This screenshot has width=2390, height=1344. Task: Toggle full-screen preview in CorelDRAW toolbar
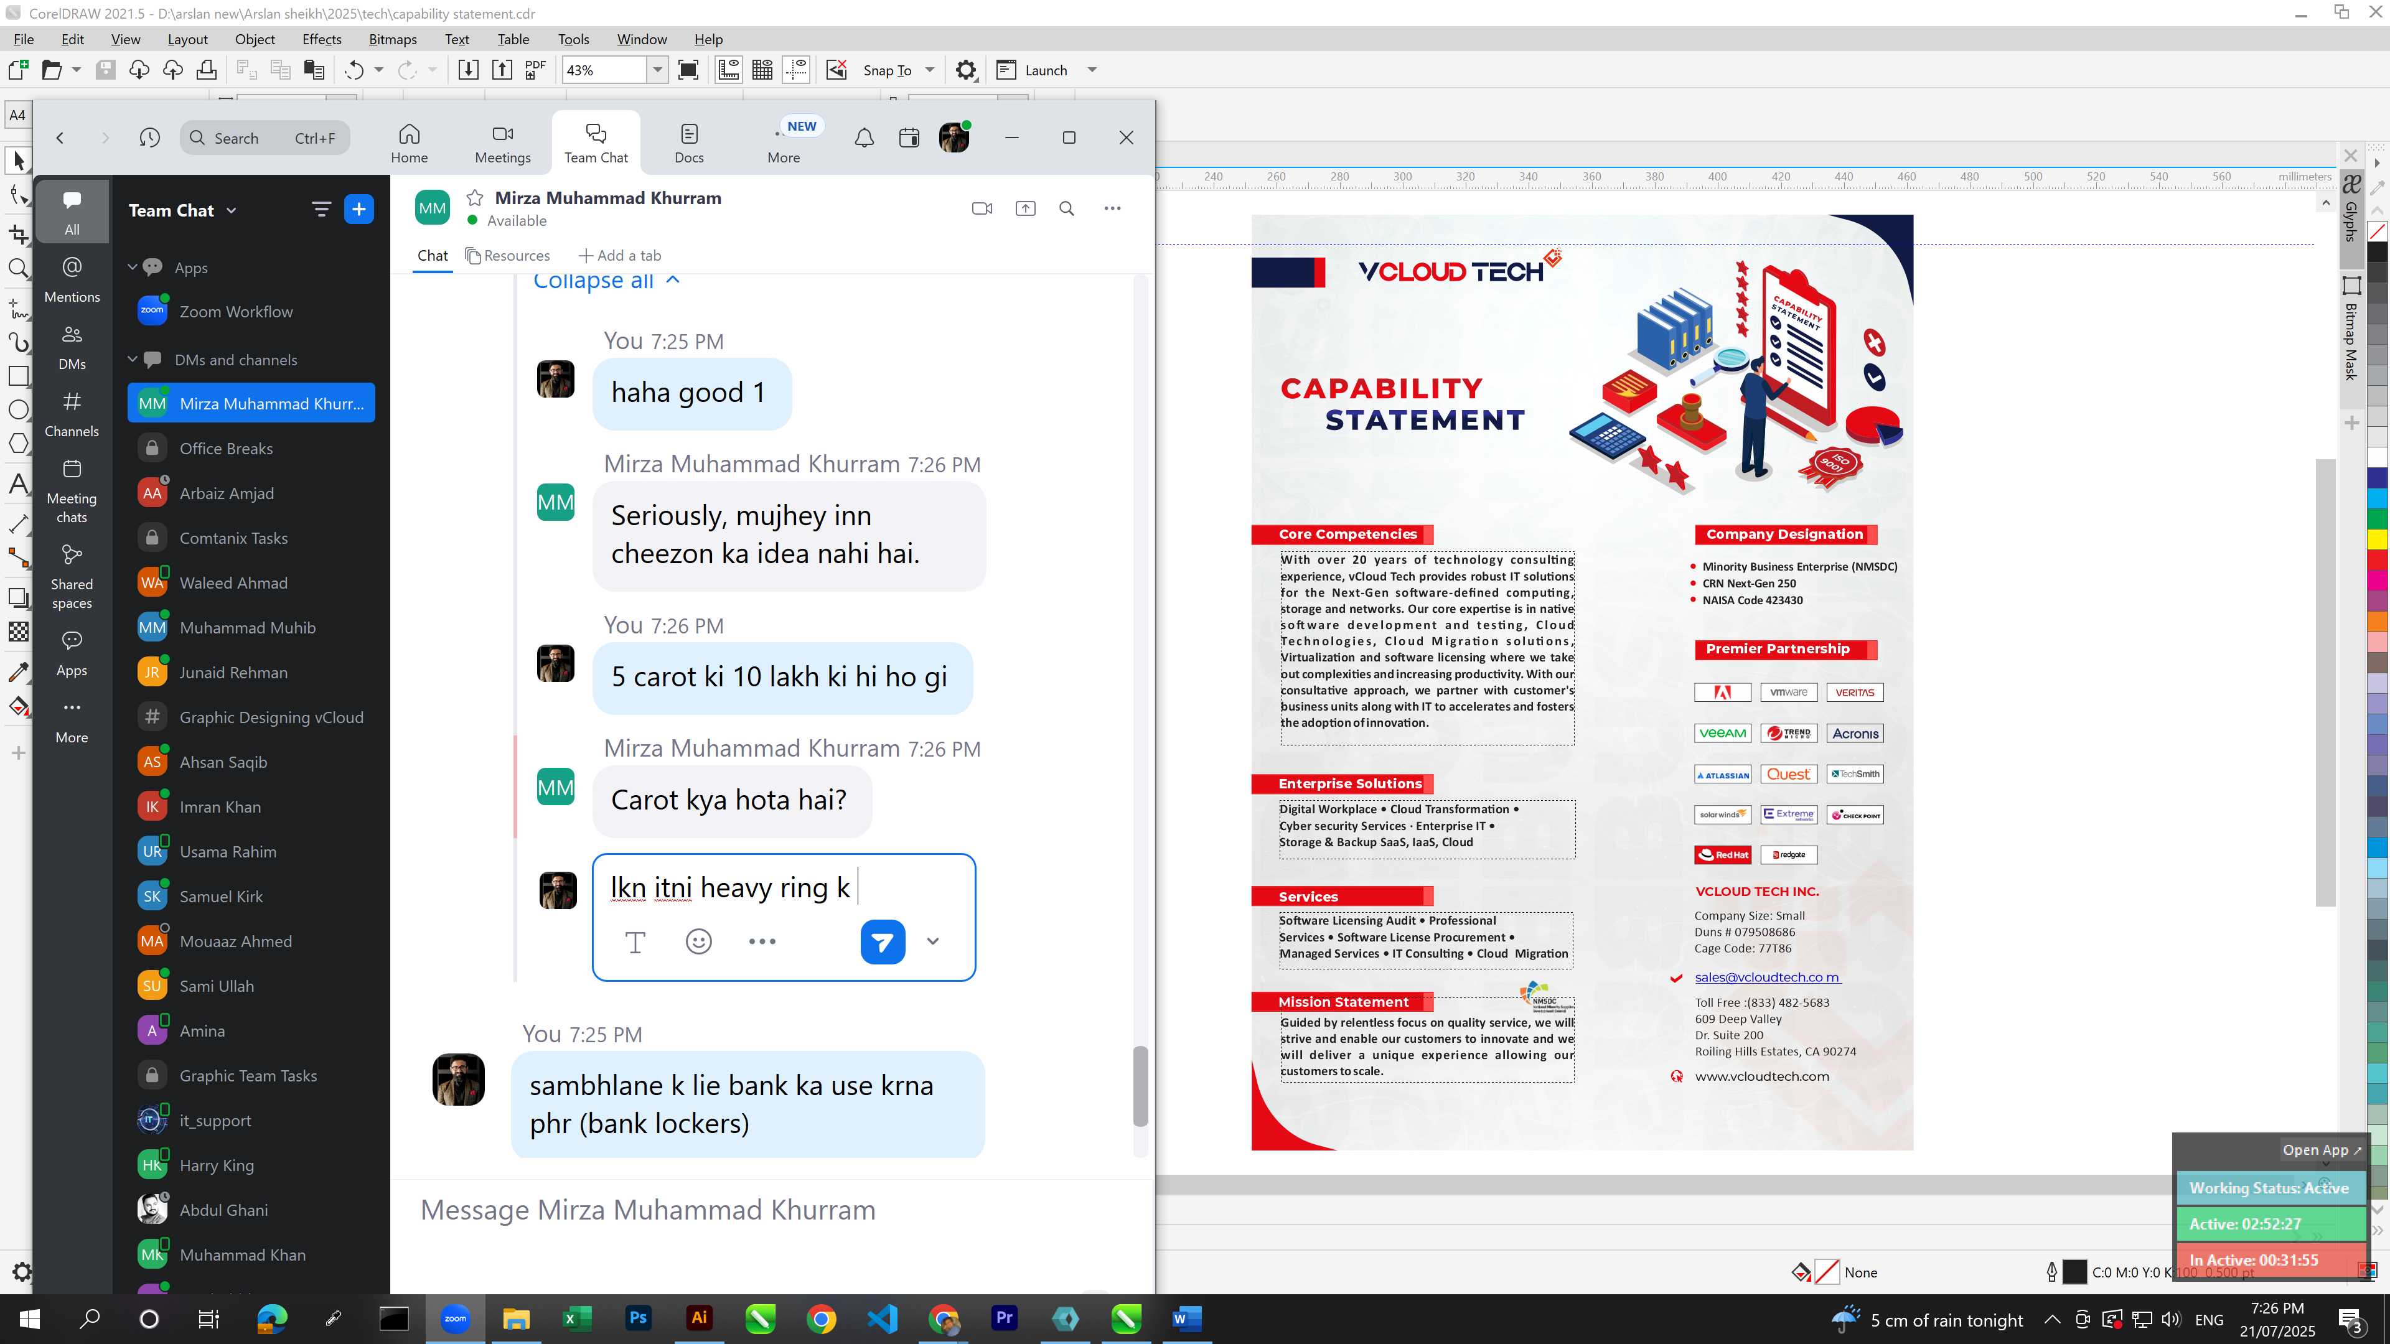[688, 70]
